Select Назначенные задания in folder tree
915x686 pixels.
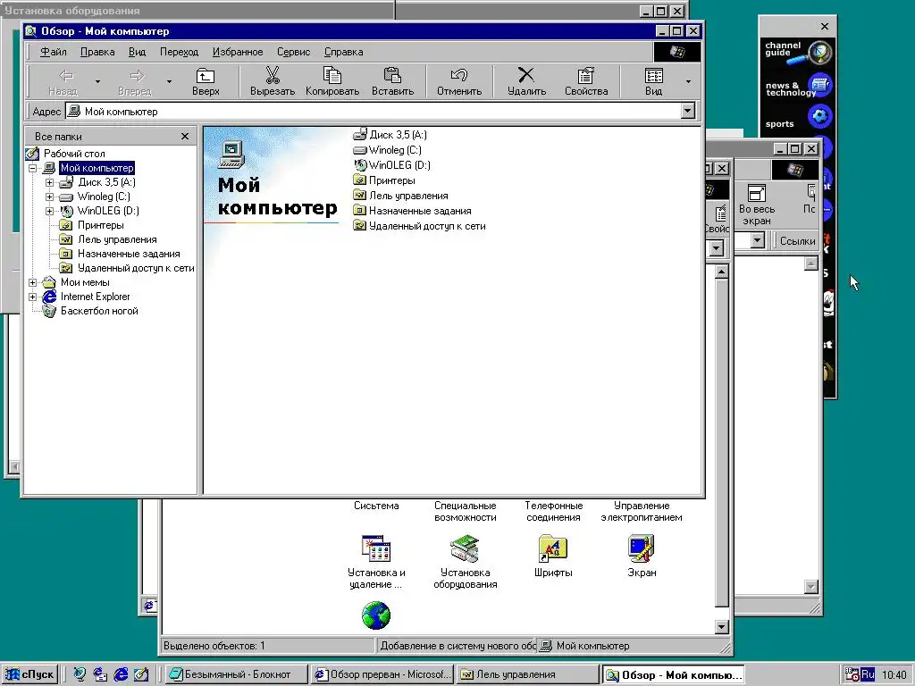(x=129, y=254)
